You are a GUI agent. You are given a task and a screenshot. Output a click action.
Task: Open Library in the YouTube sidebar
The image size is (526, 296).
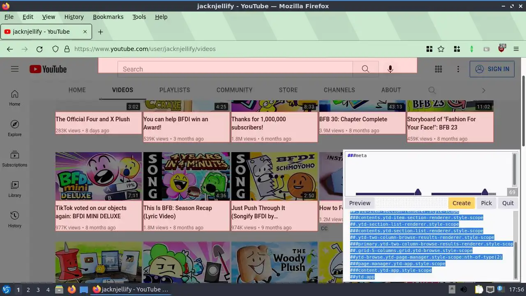(x=15, y=190)
